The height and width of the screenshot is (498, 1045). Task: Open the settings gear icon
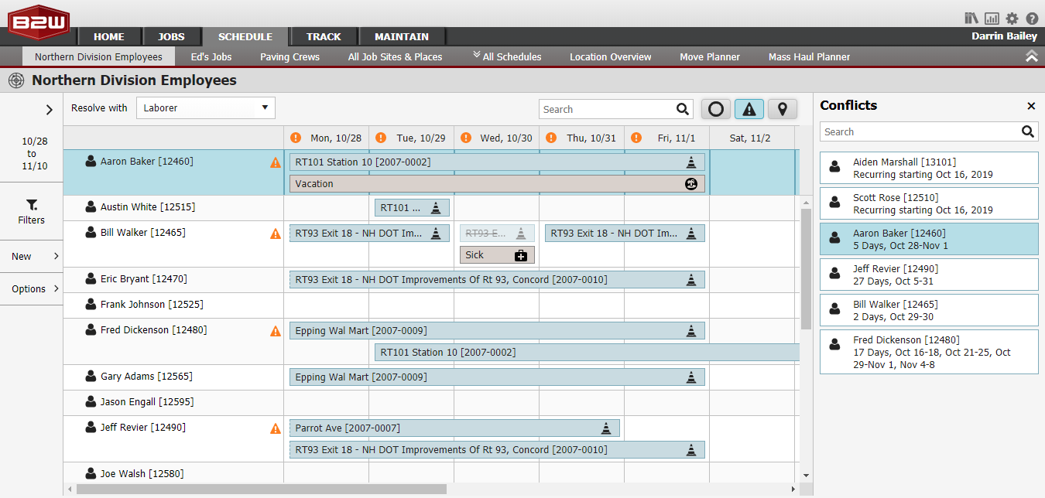[x=1012, y=19]
